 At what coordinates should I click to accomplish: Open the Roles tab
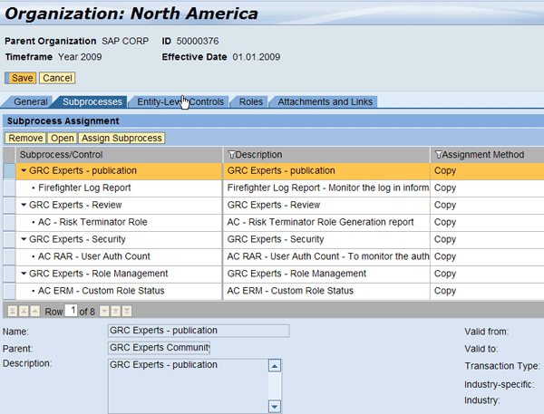coord(251,102)
